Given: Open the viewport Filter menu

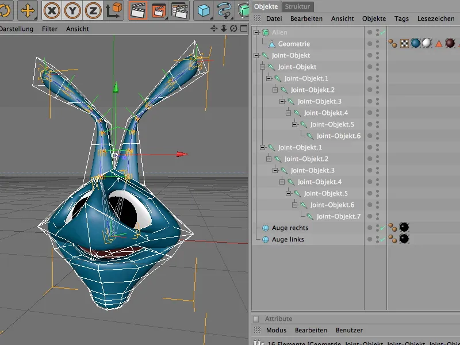Looking at the screenshot, I should point(49,29).
